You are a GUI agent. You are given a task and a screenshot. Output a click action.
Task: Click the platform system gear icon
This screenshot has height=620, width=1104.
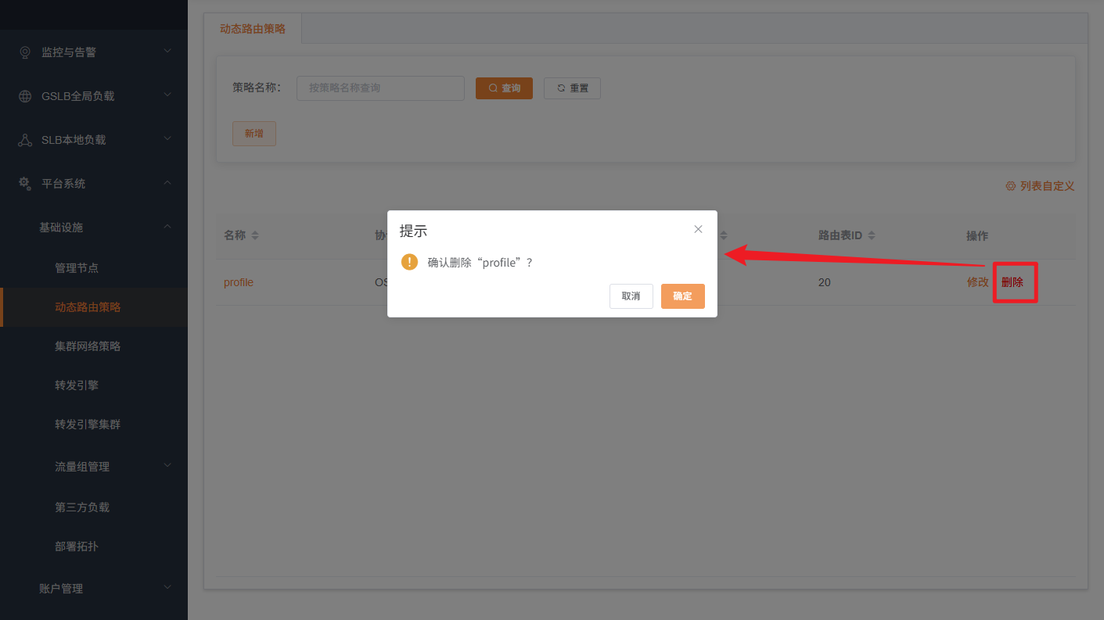pyautogui.click(x=25, y=184)
